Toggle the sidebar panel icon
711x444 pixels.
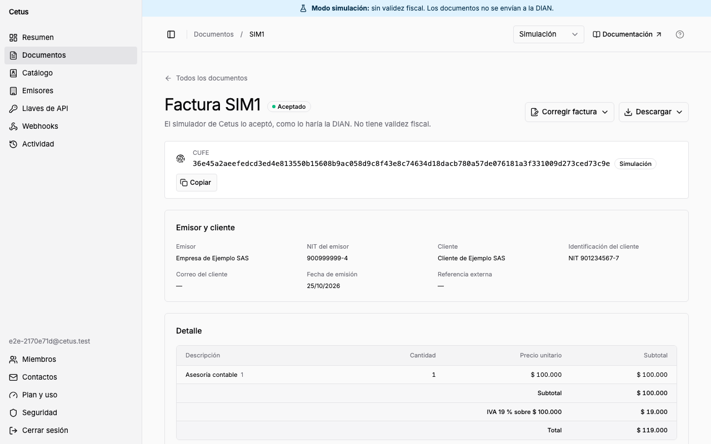tap(171, 34)
